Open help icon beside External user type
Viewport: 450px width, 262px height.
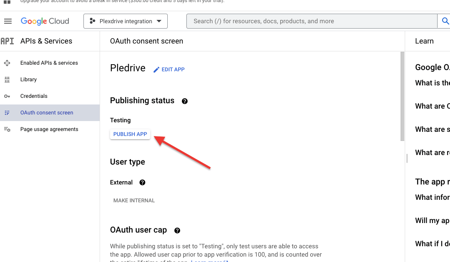142,182
